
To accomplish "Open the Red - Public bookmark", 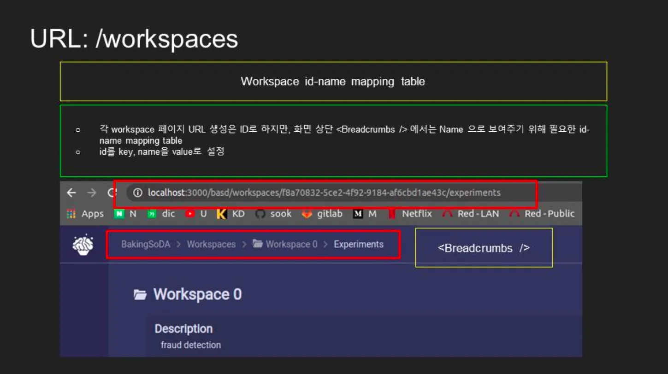I will pos(542,214).
